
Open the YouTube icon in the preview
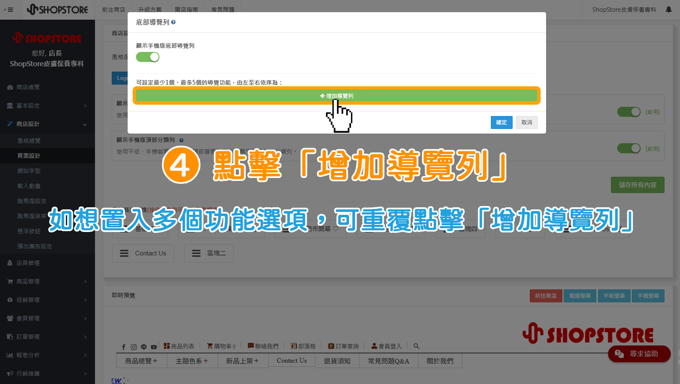(154, 347)
